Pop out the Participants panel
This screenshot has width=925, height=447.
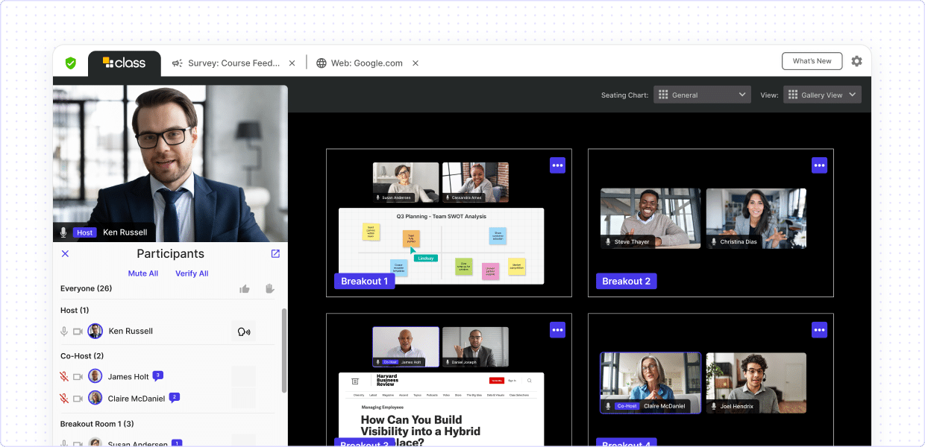tap(275, 254)
